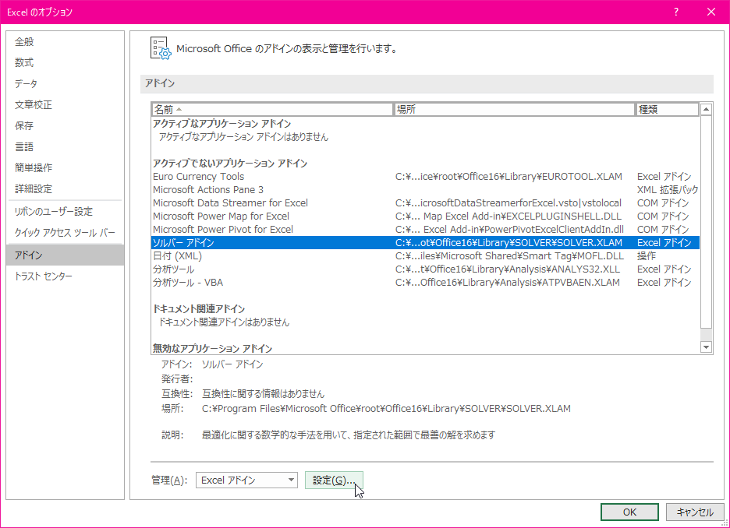
Task: Open the 数式 options category
Action: [x=66, y=63]
